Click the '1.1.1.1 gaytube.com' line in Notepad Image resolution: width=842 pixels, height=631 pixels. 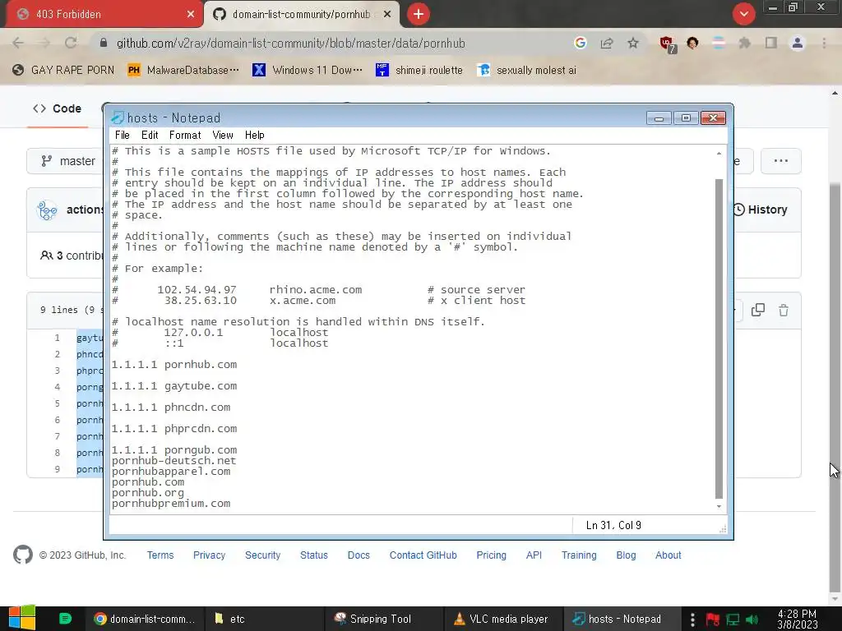click(x=174, y=386)
